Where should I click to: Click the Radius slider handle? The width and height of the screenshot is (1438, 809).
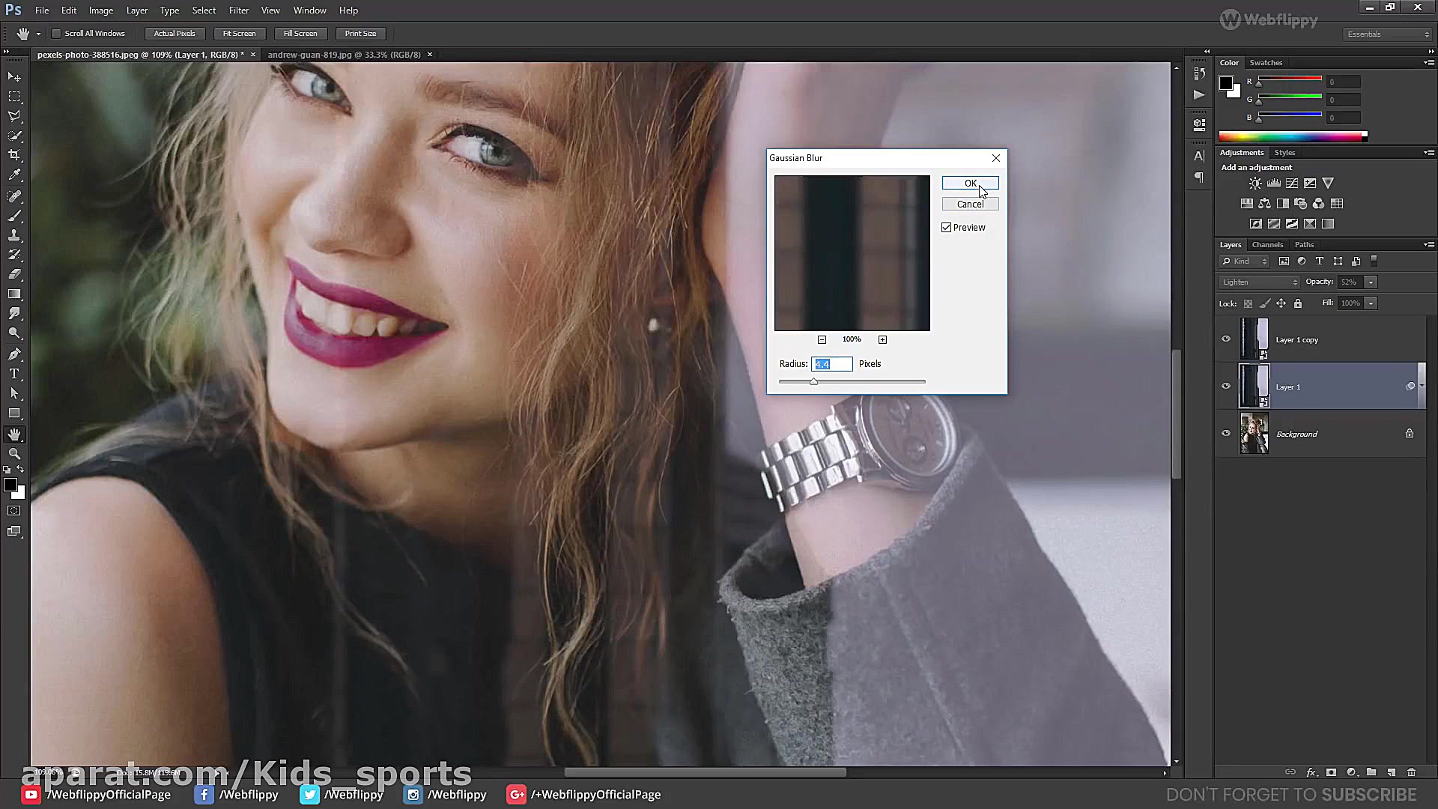(x=813, y=382)
